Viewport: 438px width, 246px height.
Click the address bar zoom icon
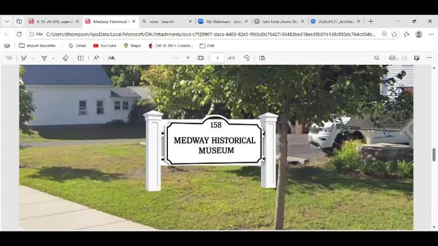click(x=384, y=34)
